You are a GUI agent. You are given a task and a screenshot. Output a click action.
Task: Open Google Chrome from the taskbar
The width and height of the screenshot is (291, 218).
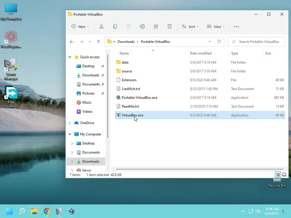coord(47,211)
